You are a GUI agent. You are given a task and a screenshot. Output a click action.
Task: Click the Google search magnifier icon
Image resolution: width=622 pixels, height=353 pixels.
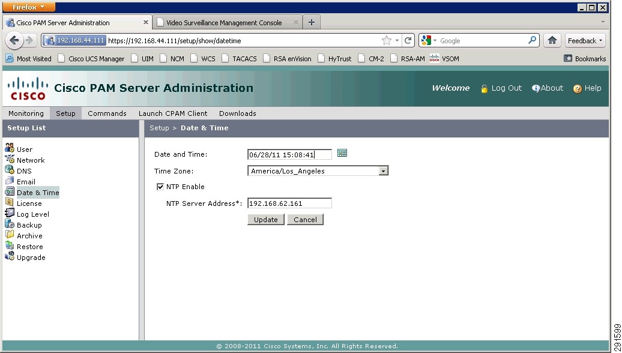[x=533, y=40]
